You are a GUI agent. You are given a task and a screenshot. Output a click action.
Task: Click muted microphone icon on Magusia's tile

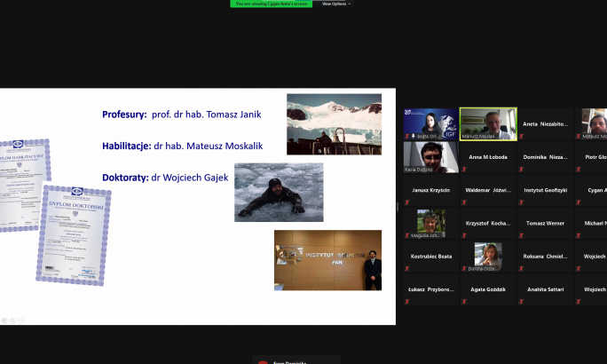[x=407, y=235]
